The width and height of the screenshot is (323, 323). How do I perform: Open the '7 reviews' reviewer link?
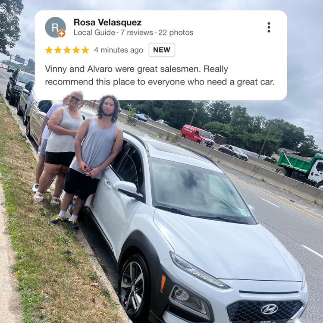pos(137,32)
